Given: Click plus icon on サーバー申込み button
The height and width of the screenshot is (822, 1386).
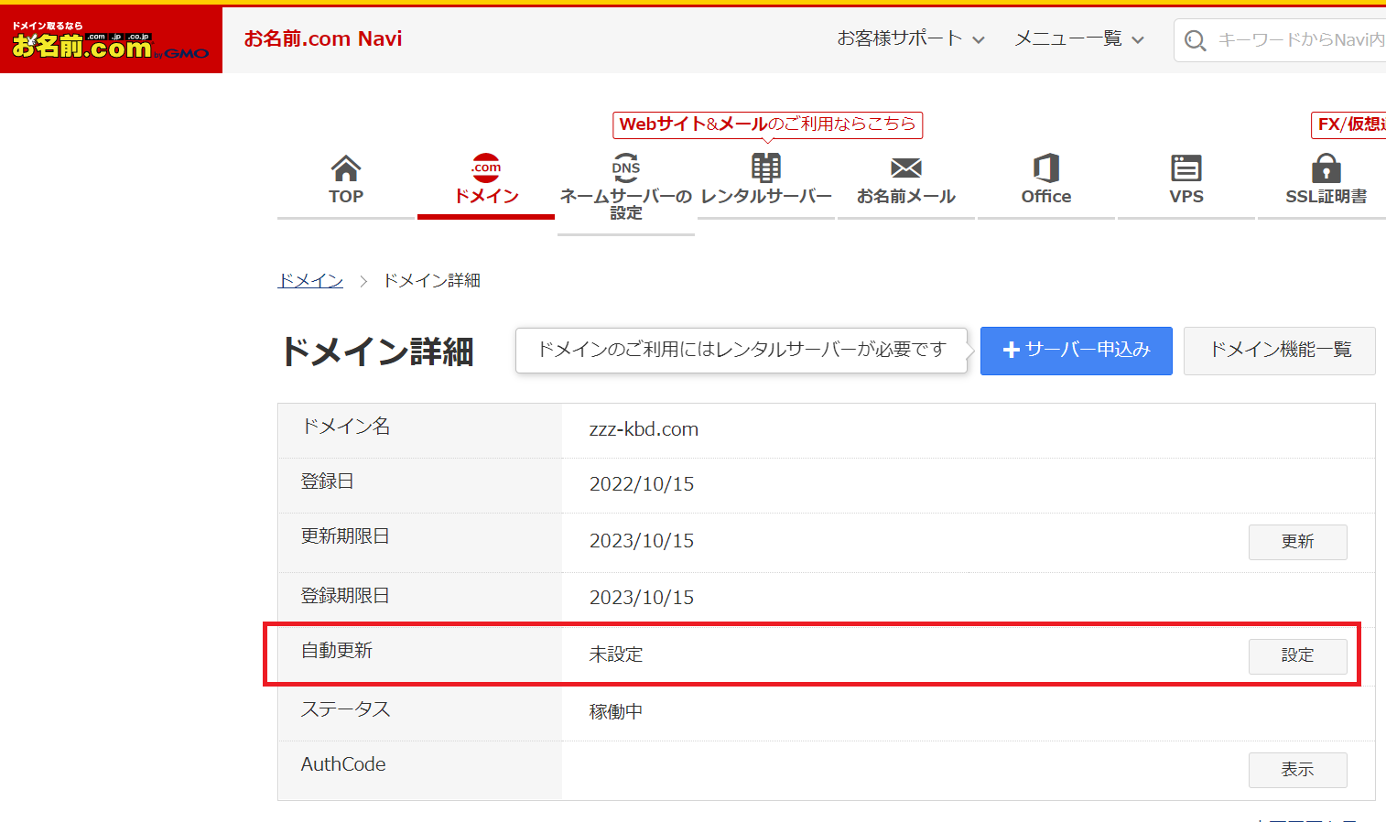Looking at the screenshot, I should (1011, 350).
